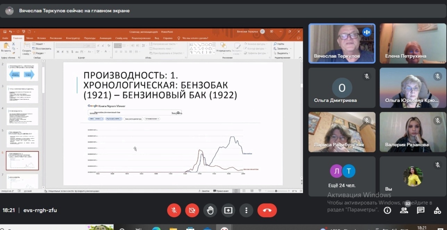
Task: Switch to slide sorter view icon
Action: pos(243,191)
